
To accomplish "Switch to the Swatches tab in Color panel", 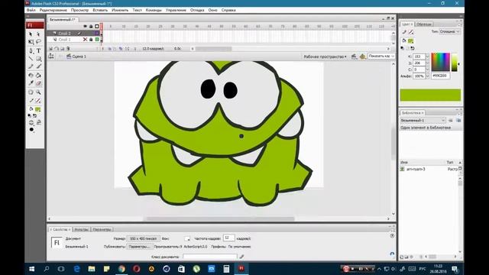I will tap(424, 24).
